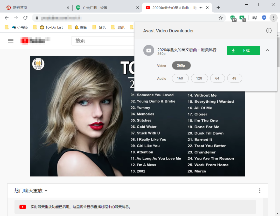This screenshot has height=216, width=280.
Task: Click the AdBlock extension icon showing 17
Action: pos(233,18)
